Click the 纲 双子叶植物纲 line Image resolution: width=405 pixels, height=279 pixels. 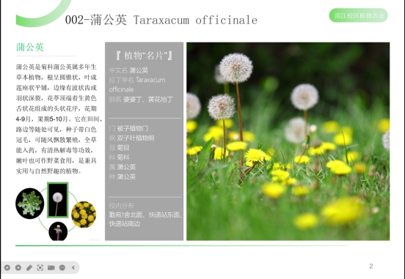[132, 138]
